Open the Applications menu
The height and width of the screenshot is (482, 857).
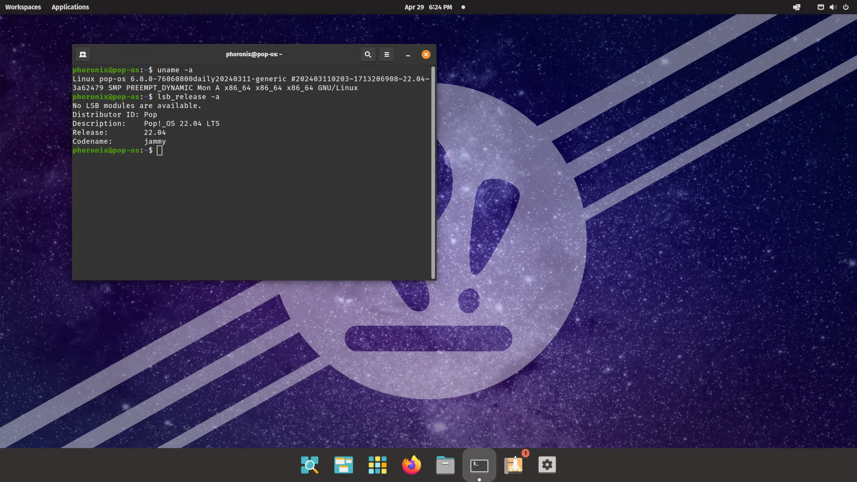click(x=70, y=7)
